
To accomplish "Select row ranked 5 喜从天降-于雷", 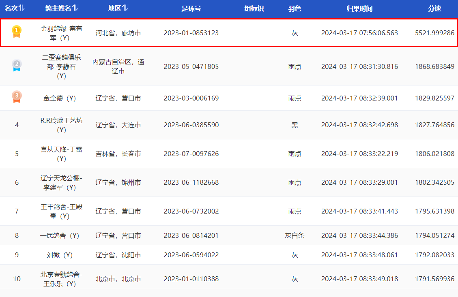I will pos(61,154).
